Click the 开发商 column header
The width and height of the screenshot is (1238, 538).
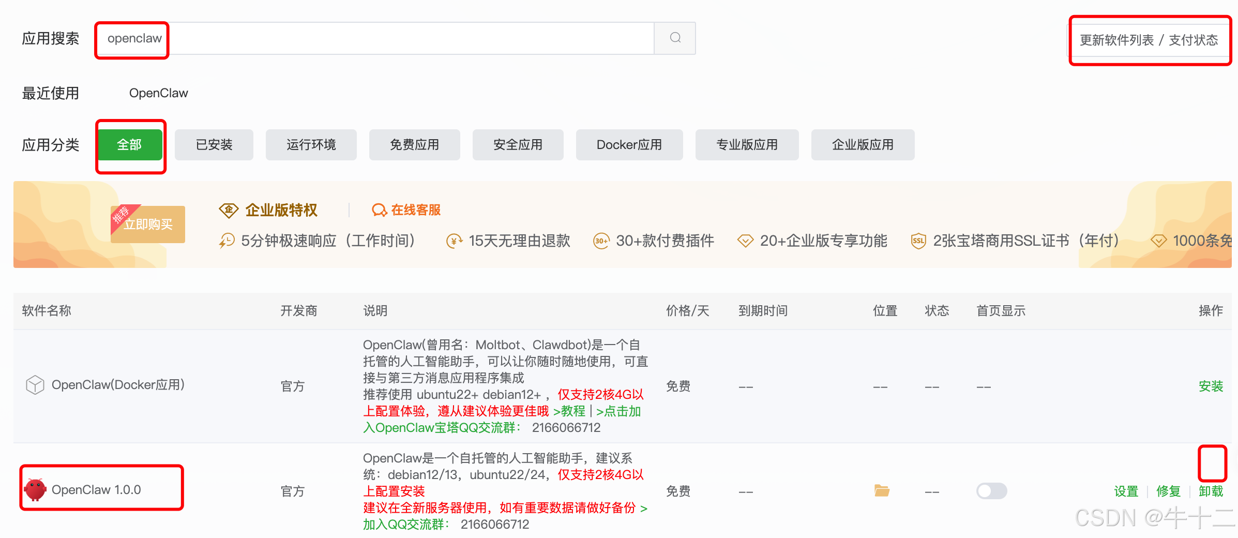pyautogui.click(x=299, y=311)
